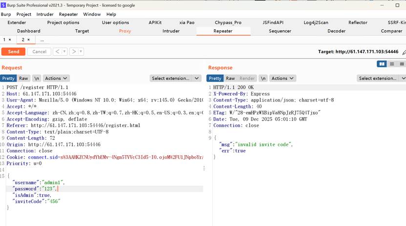Open Response Actions dropdown
This screenshot has width=406, height=226.
point(282,78)
